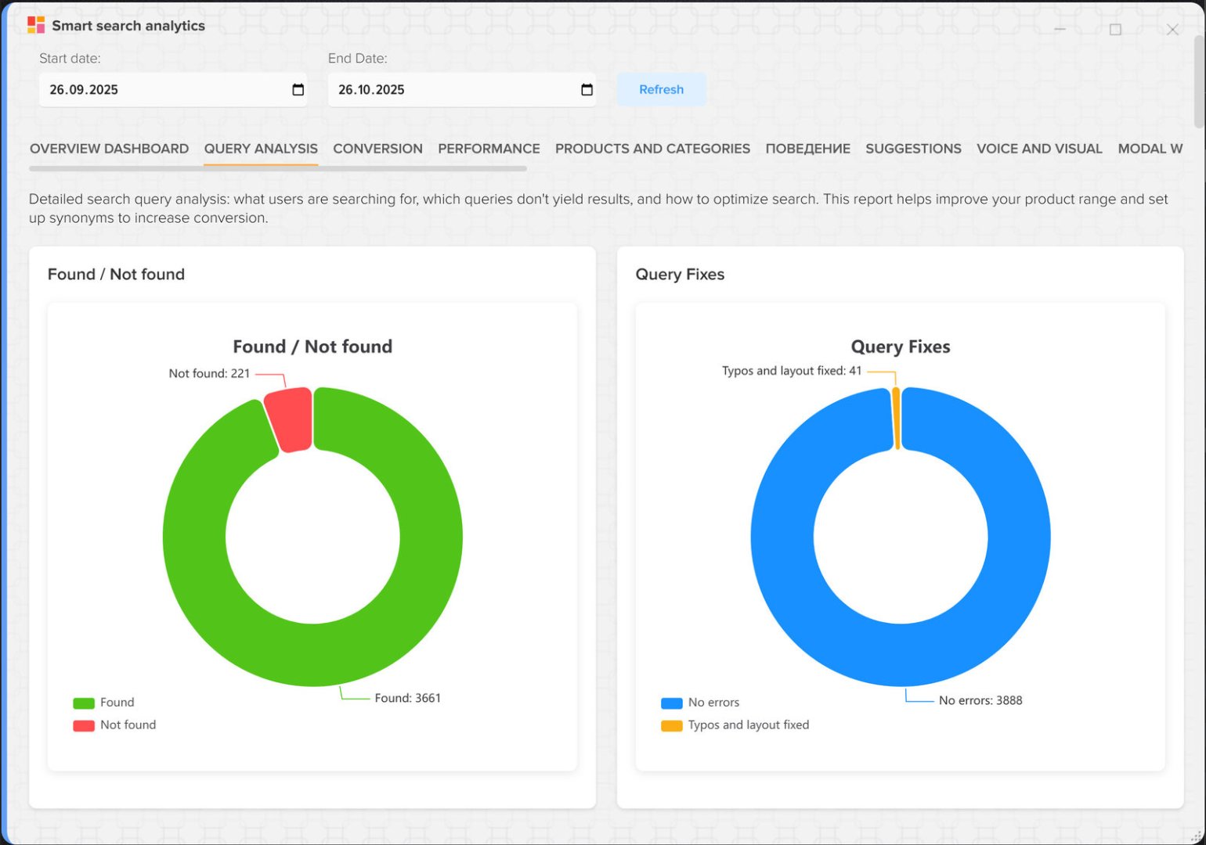This screenshot has height=845, width=1206.
Task: Click the 'No errors: 3888' chart label
Action: coord(980,700)
